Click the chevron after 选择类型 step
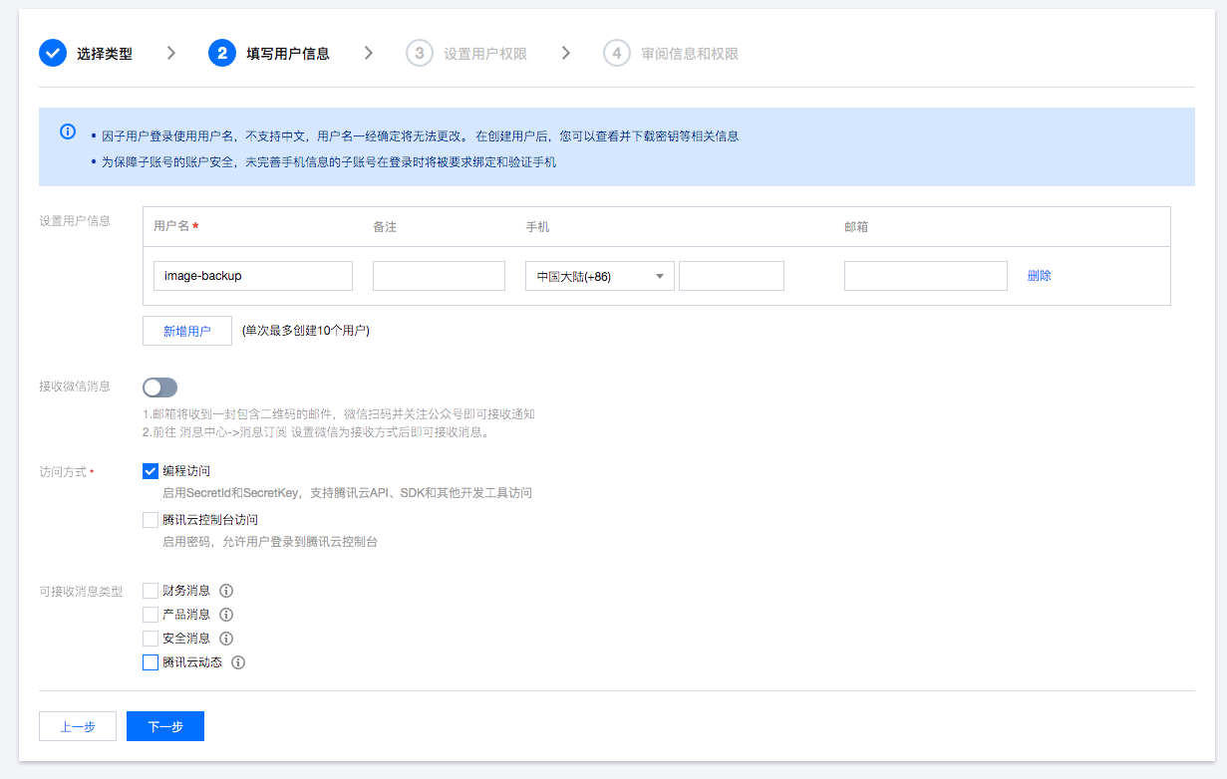Image resolution: width=1227 pixels, height=779 pixels. click(171, 53)
